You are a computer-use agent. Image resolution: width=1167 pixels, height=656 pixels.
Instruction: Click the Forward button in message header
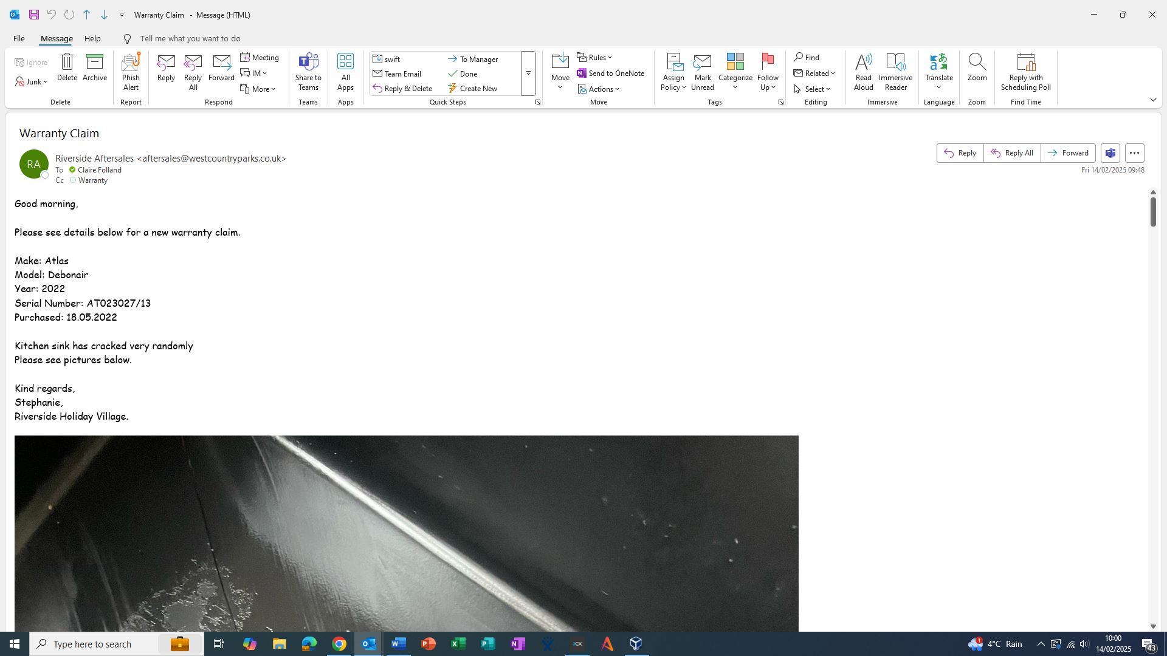1068,153
